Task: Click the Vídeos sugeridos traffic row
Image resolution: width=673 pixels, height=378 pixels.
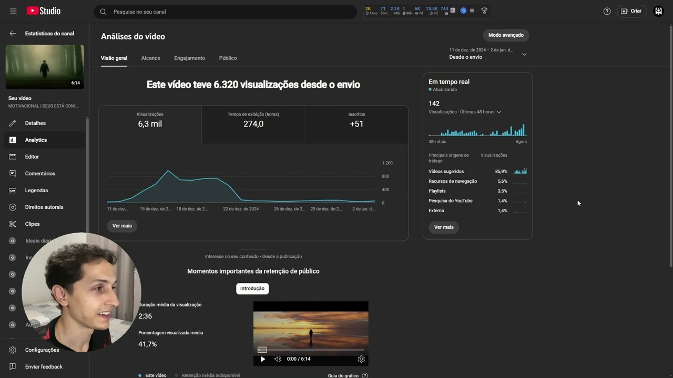Action: 477,171
